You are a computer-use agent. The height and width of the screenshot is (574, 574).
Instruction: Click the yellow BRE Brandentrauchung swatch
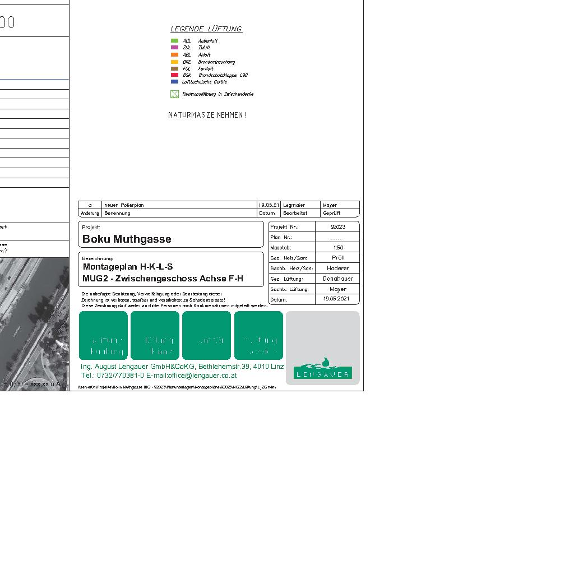pyautogui.click(x=174, y=62)
